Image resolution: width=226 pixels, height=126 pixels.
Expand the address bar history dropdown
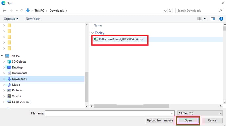pyautogui.click(x=165, y=11)
